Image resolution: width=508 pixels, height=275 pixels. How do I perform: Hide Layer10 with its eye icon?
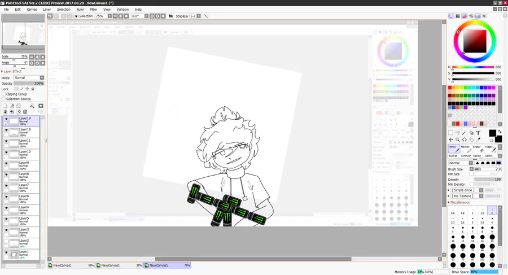[x=6, y=152]
